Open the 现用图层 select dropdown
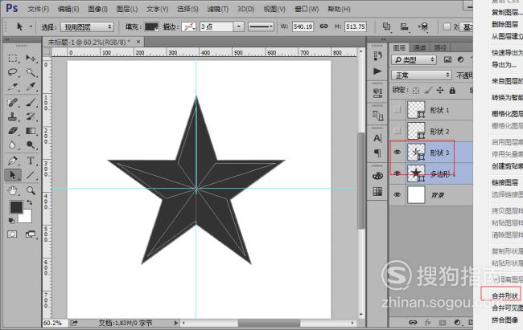 tap(87, 26)
